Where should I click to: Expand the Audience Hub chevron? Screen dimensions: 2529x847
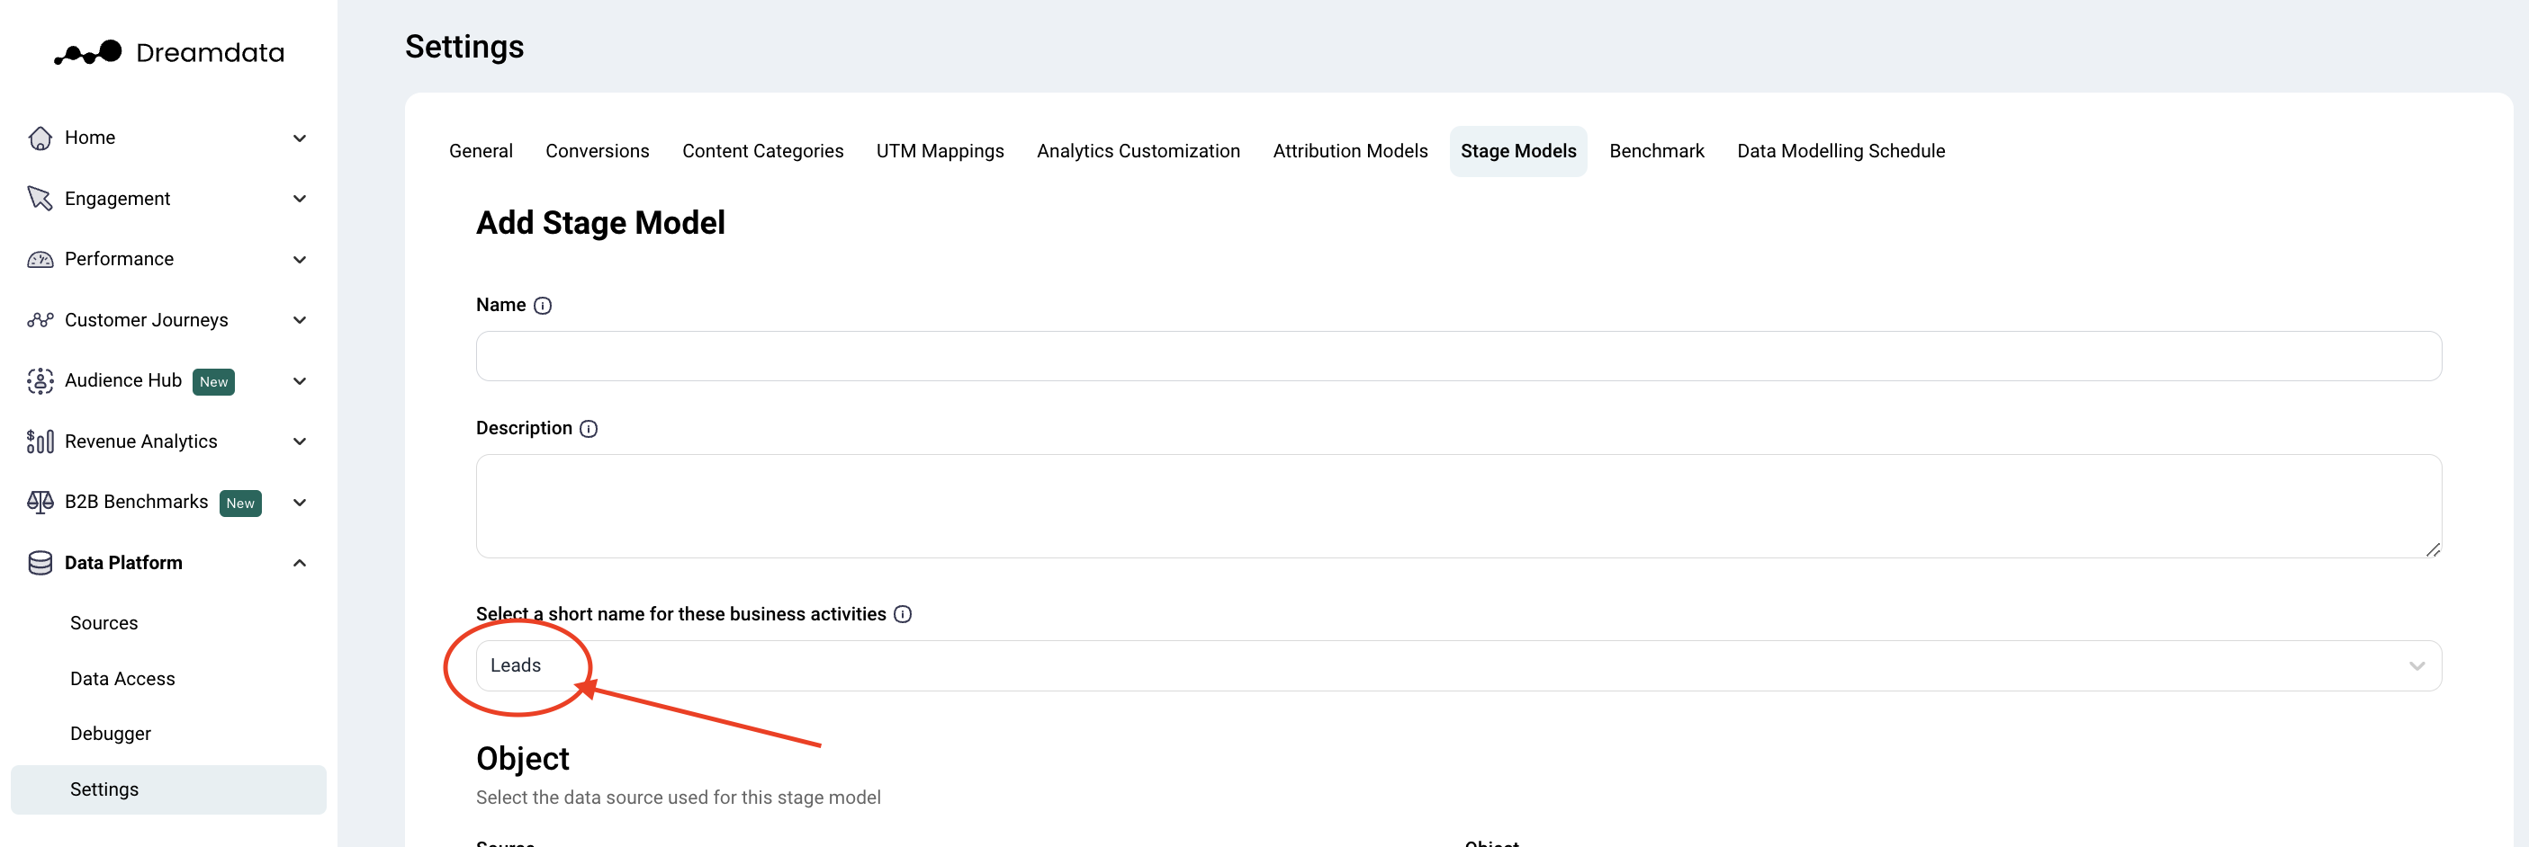(x=301, y=381)
